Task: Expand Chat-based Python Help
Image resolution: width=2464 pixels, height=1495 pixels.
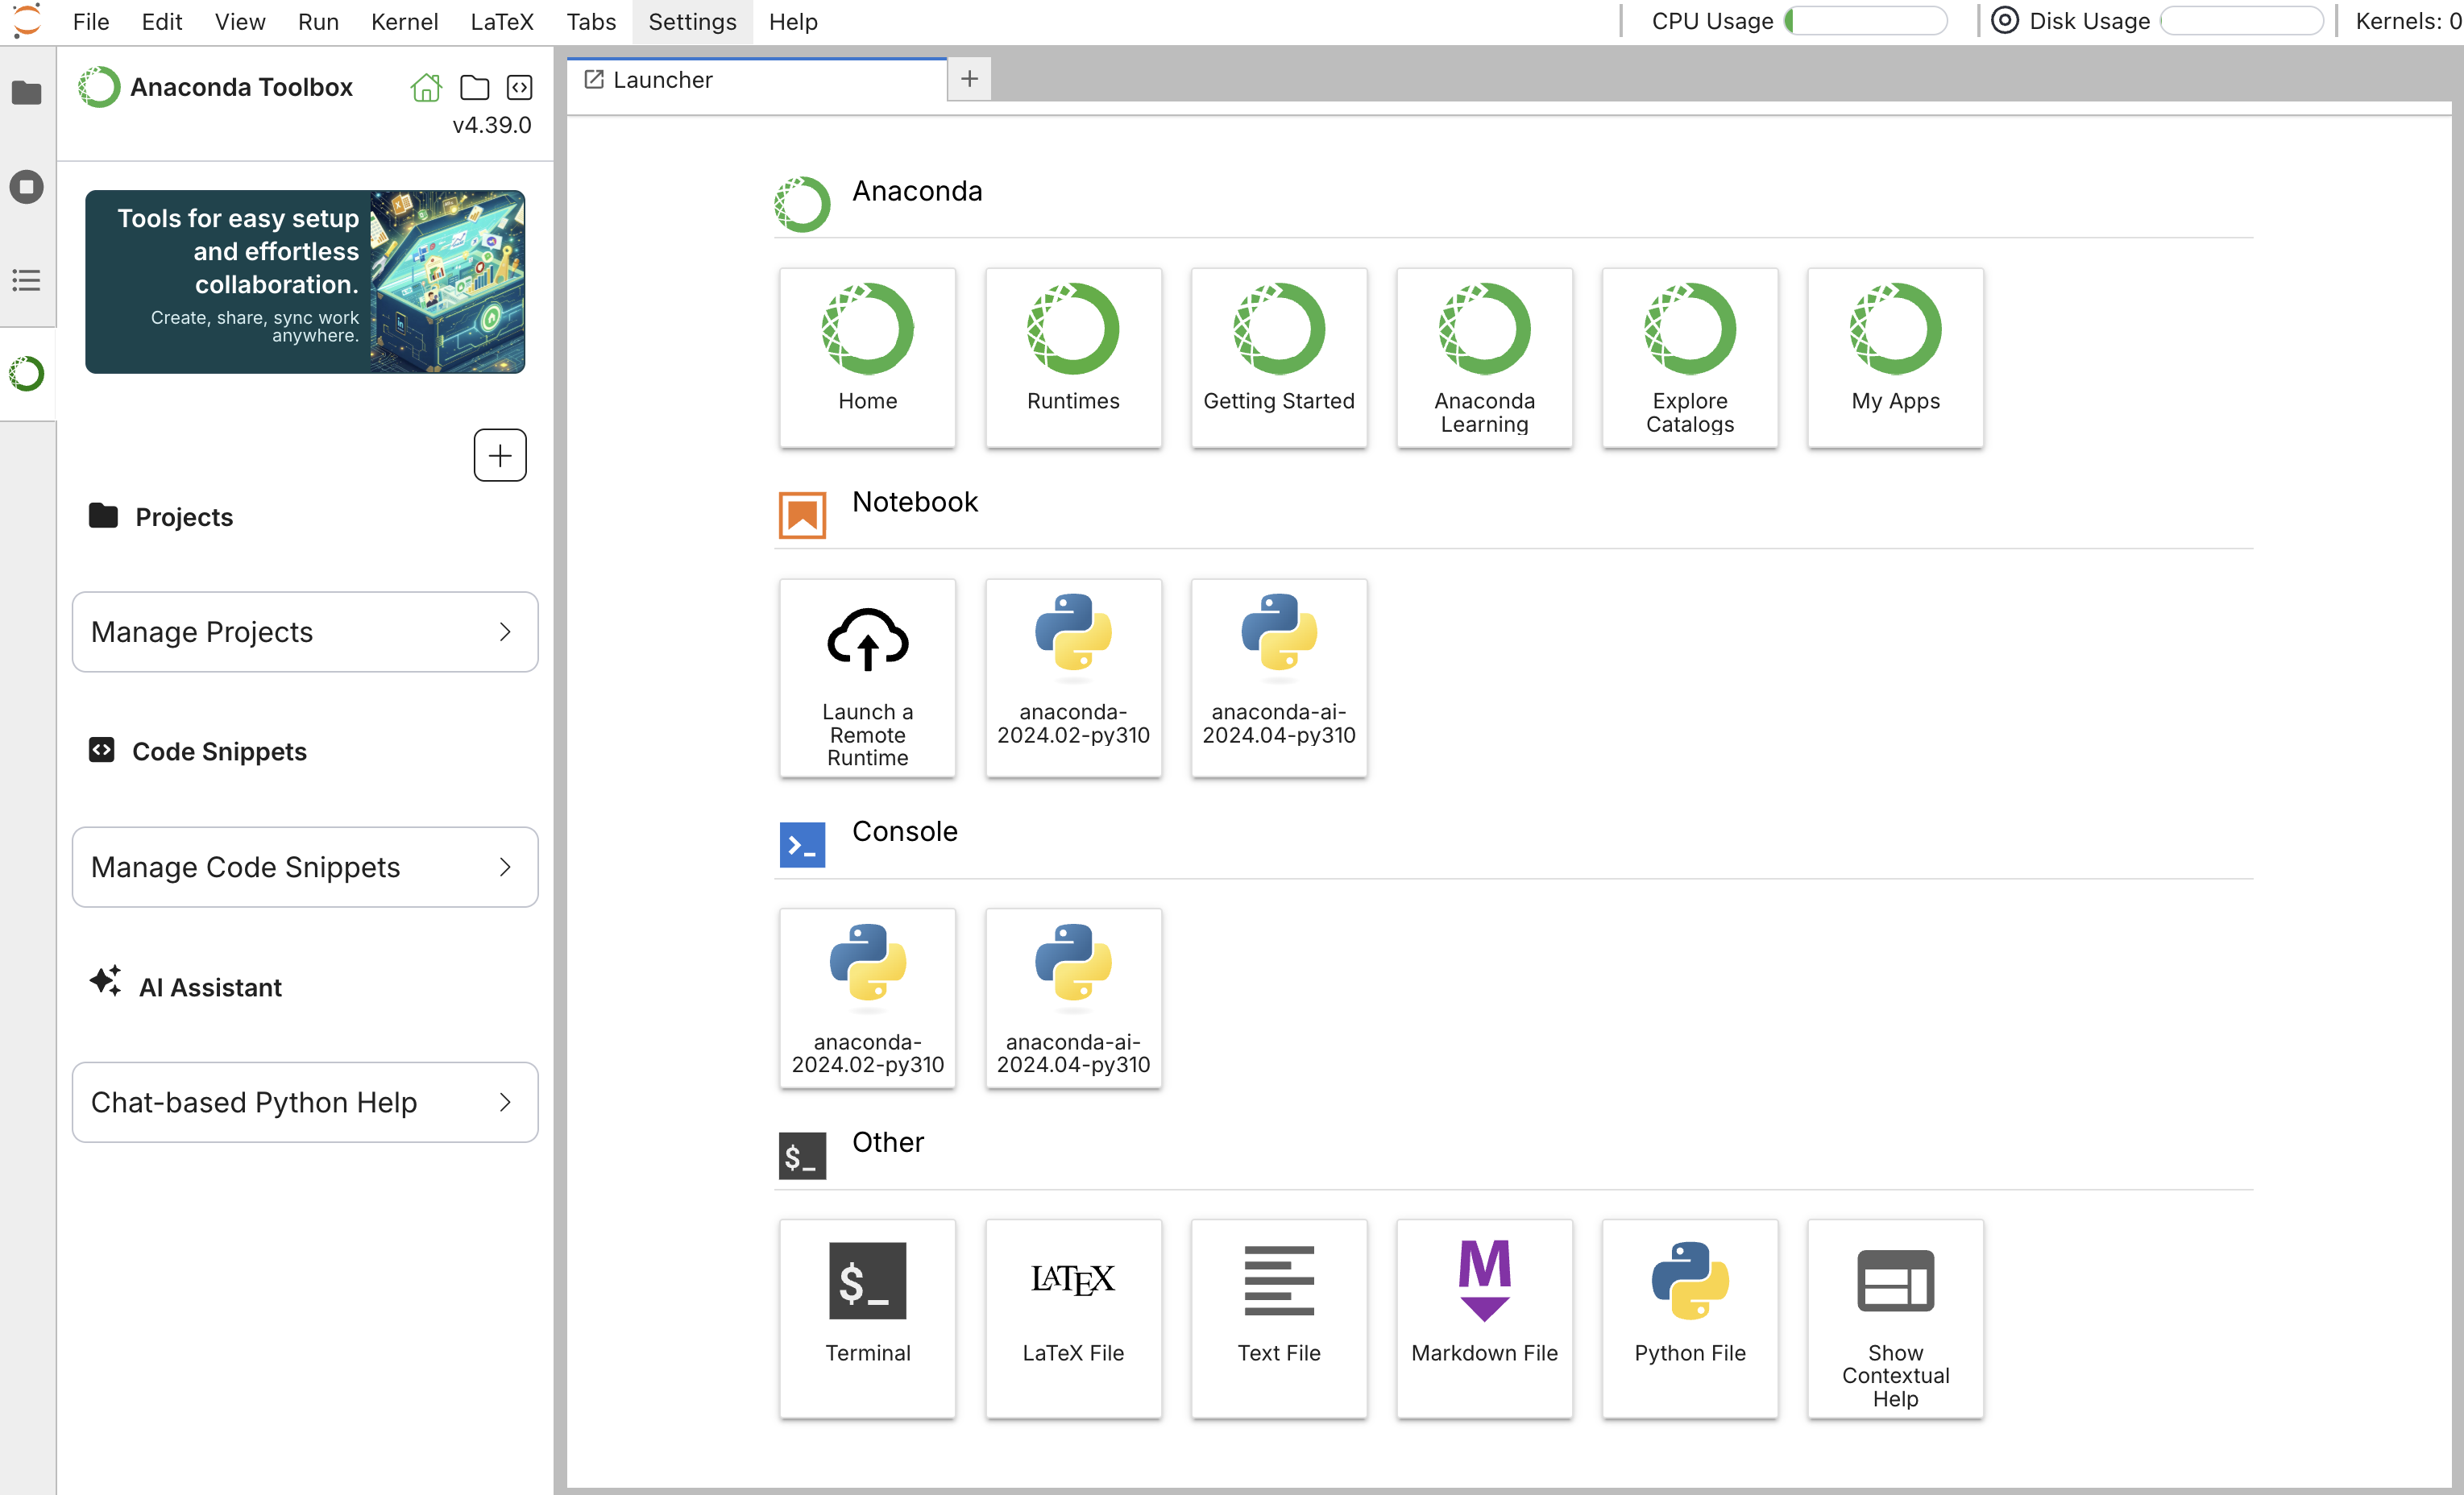Action: (x=304, y=1102)
